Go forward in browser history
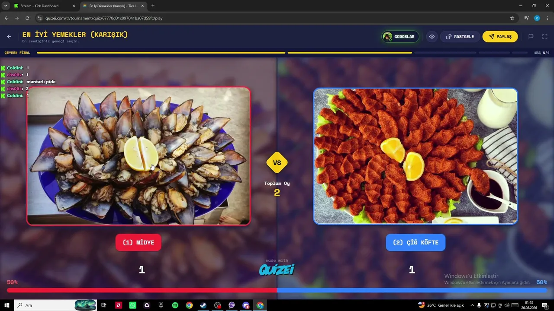Image resolution: width=554 pixels, height=311 pixels. point(17,18)
